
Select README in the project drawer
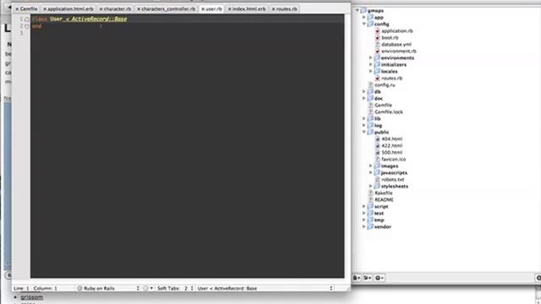point(384,199)
